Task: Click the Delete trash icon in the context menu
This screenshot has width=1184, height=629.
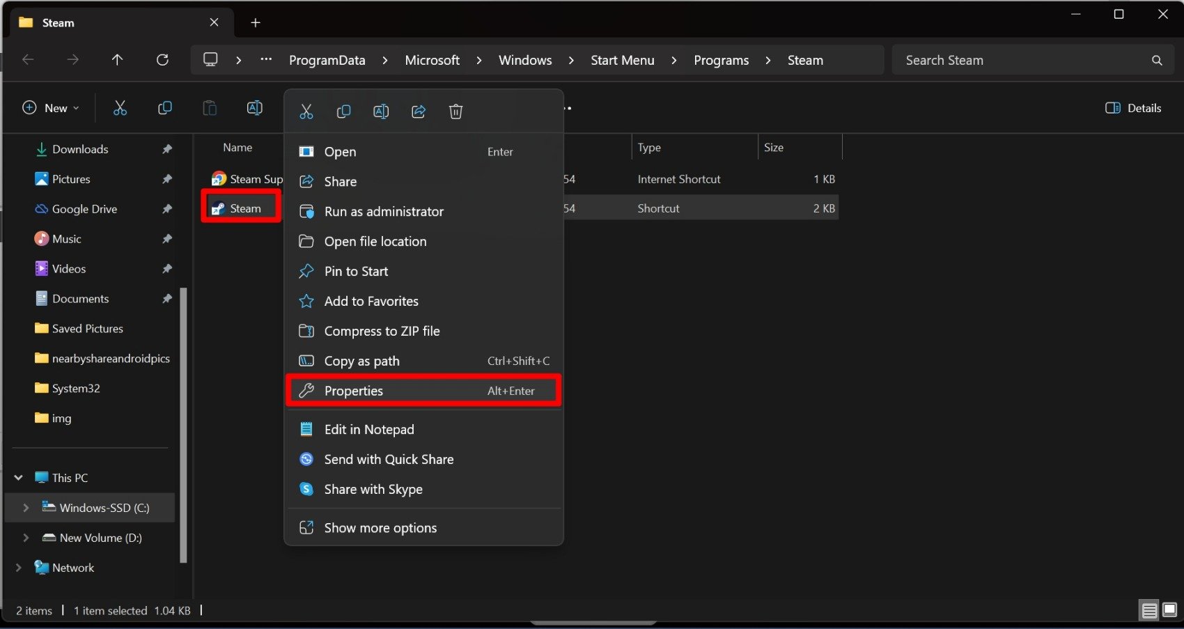Action: pos(455,111)
